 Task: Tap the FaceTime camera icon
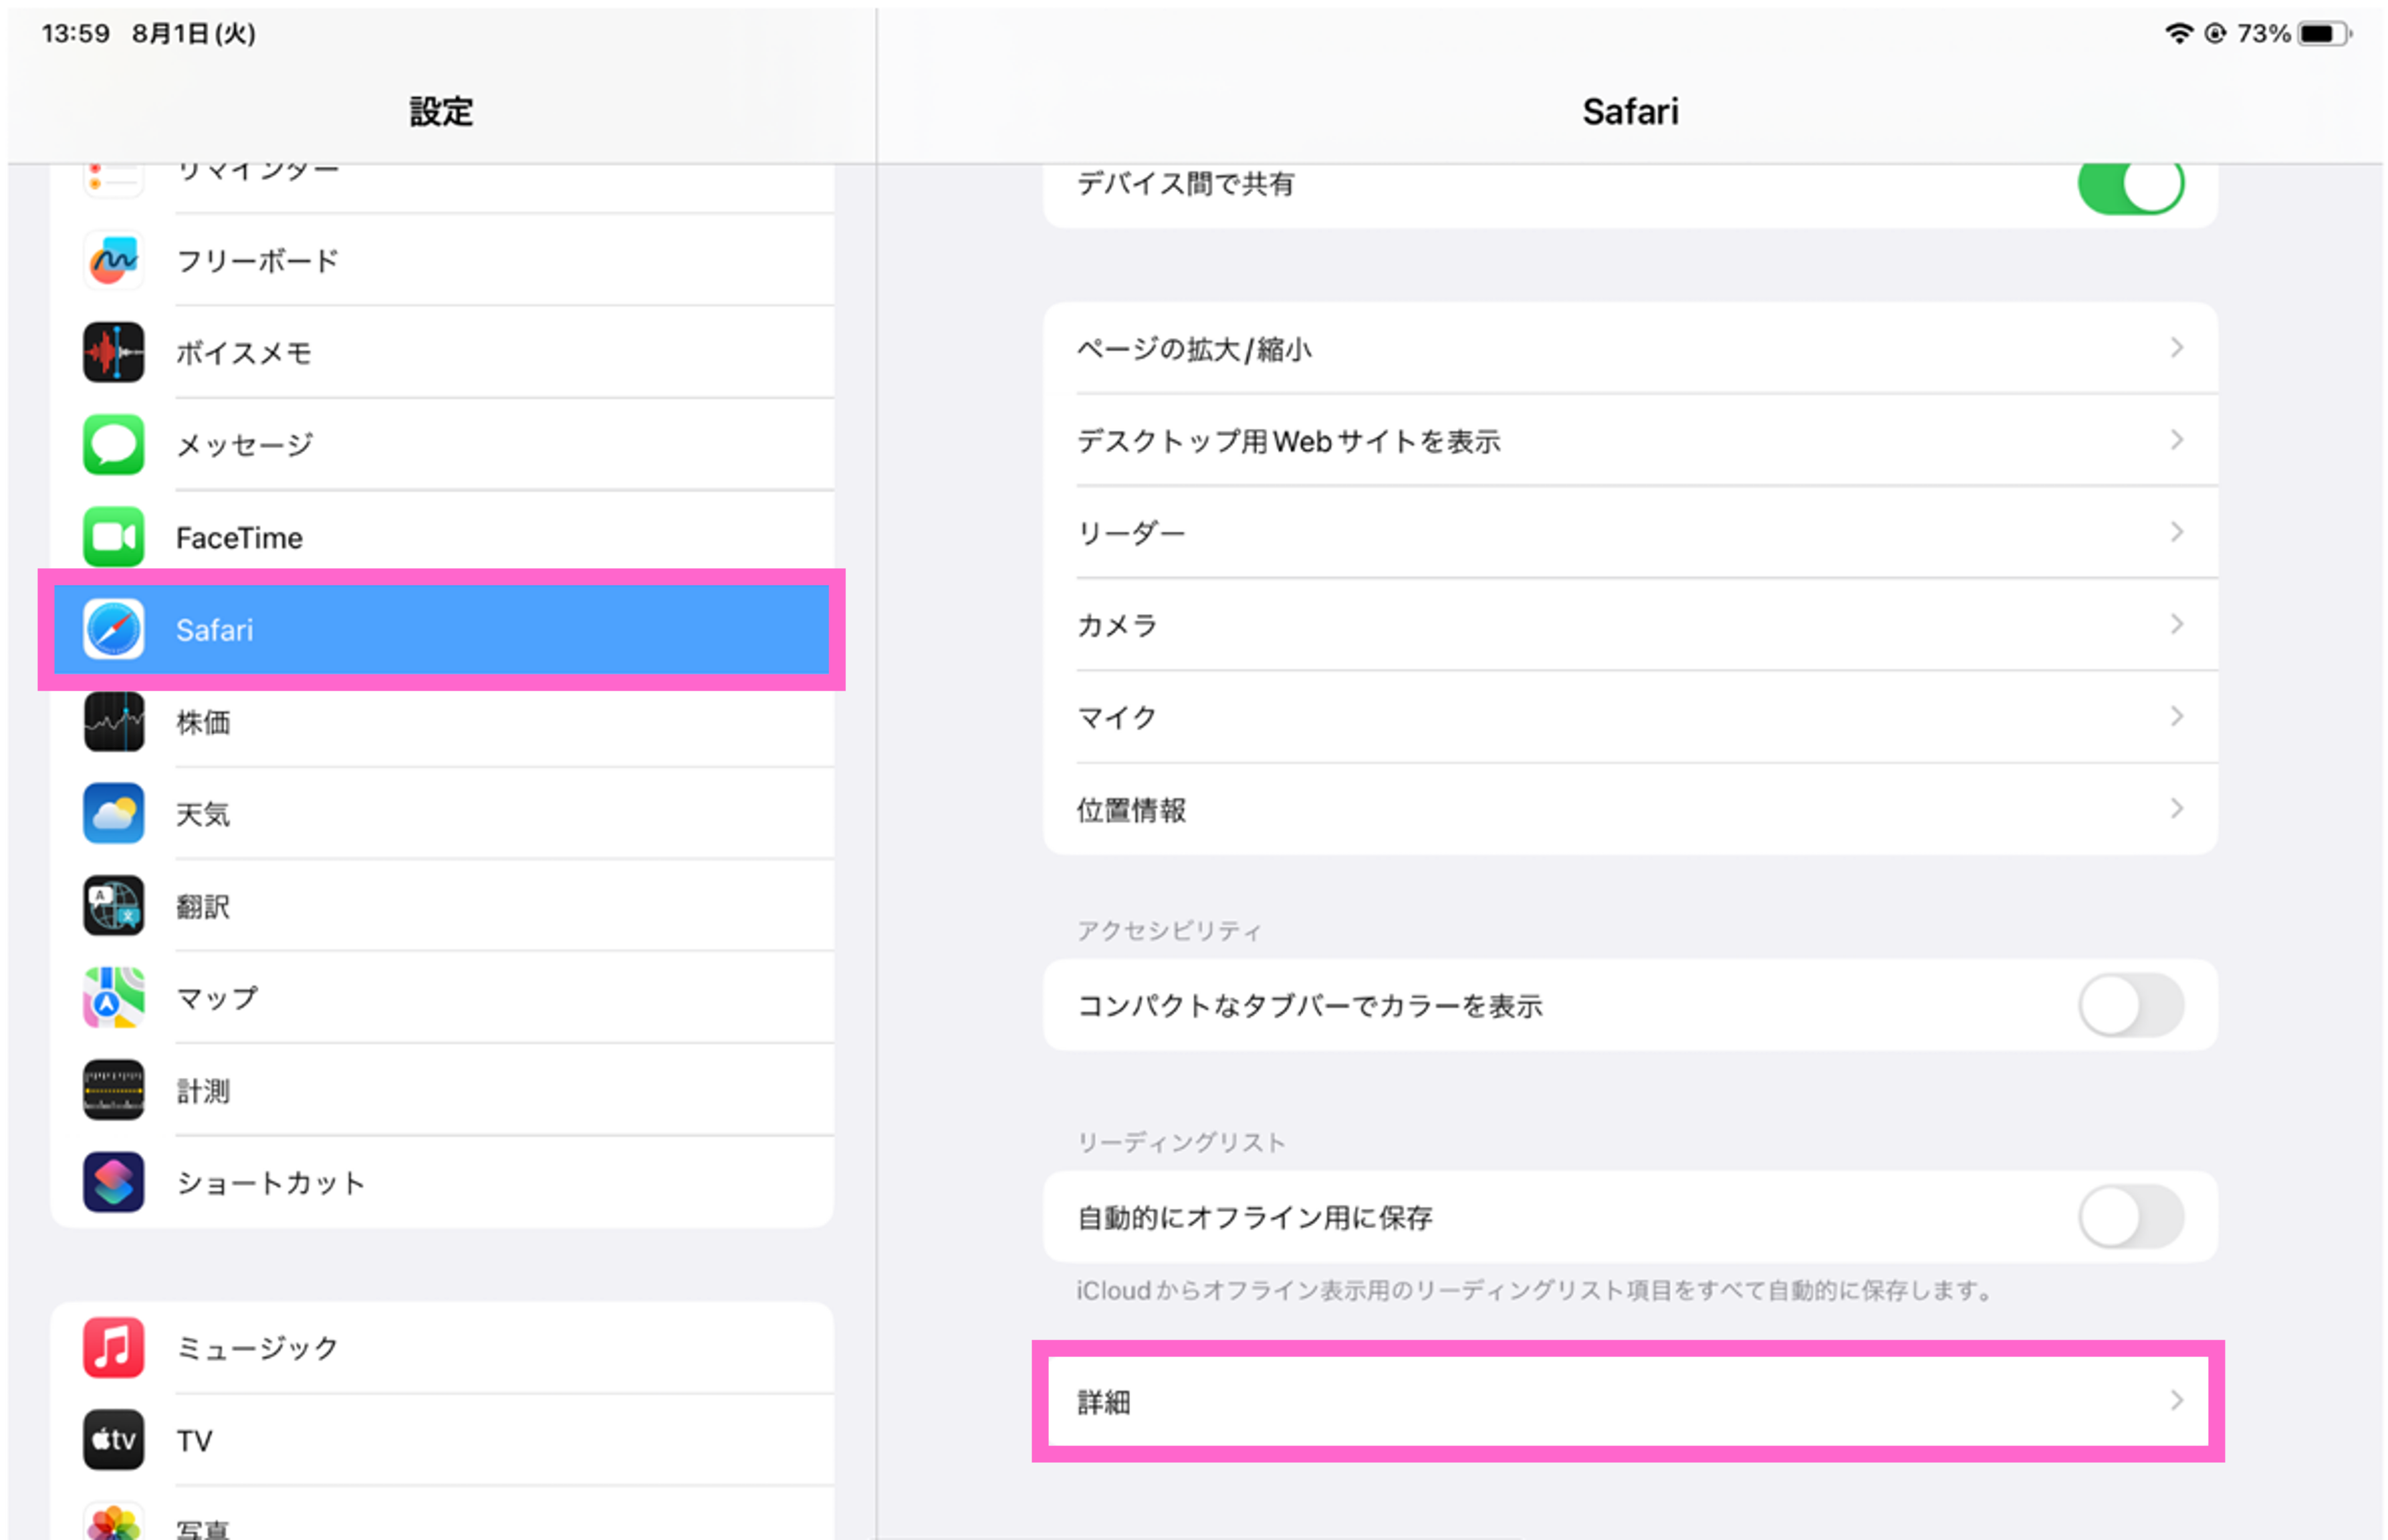coord(113,537)
